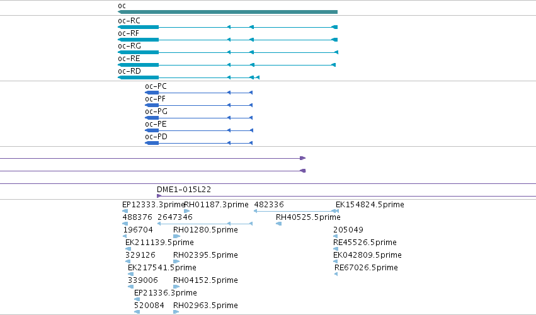The image size is (536, 315).
Task: Select EK154824.5prime feature label
Action: pyautogui.click(x=370, y=205)
